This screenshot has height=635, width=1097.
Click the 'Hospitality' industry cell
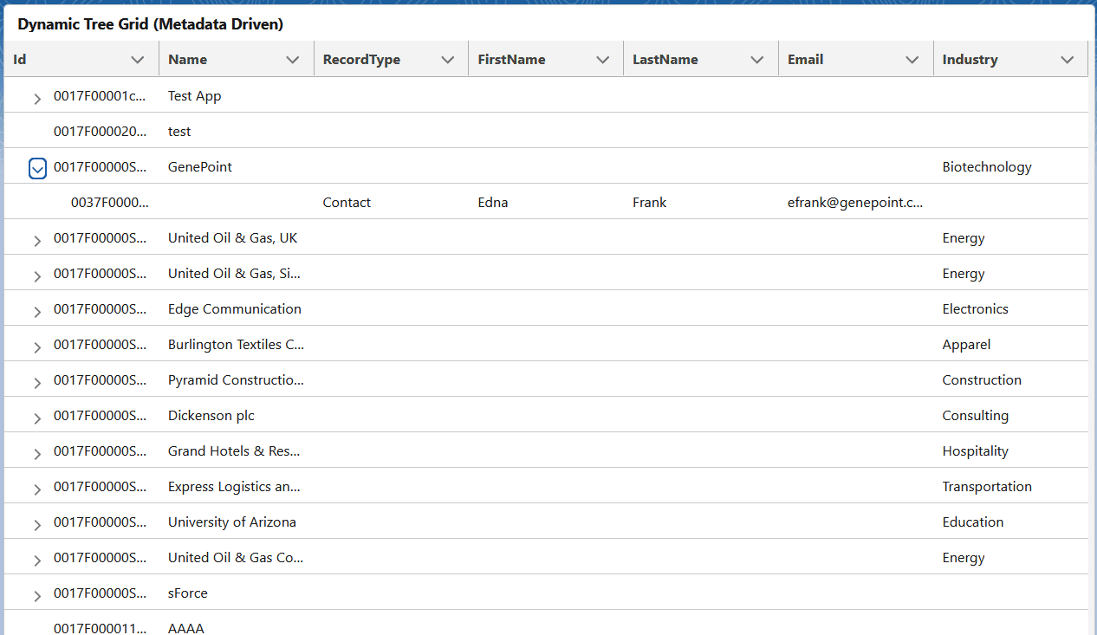click(x=976, y=451)
